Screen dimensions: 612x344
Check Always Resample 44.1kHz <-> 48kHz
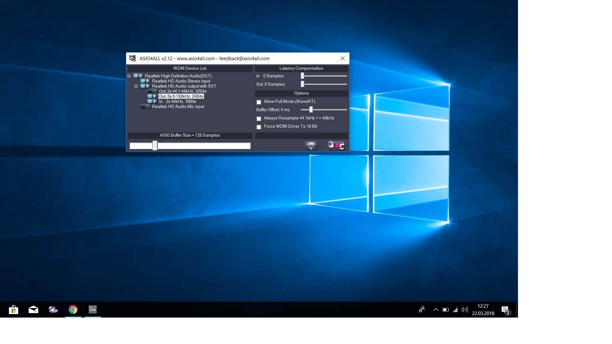click(259, 118)
